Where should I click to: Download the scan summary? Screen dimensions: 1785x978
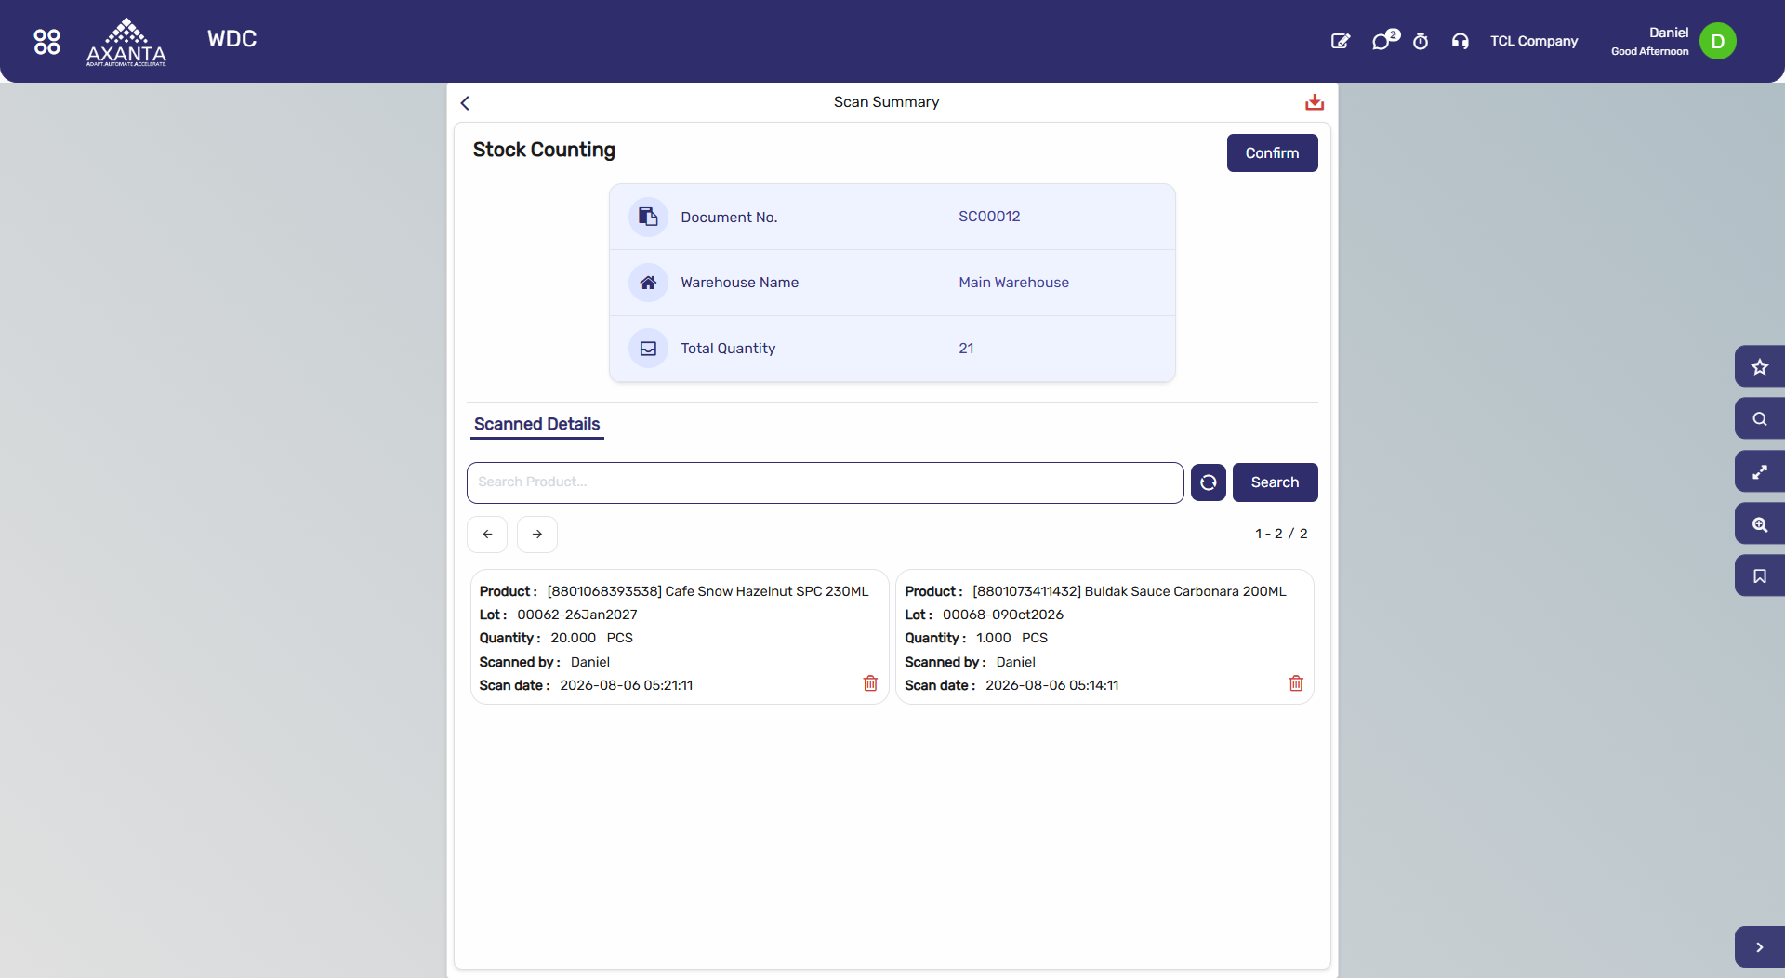point(1315,102)
